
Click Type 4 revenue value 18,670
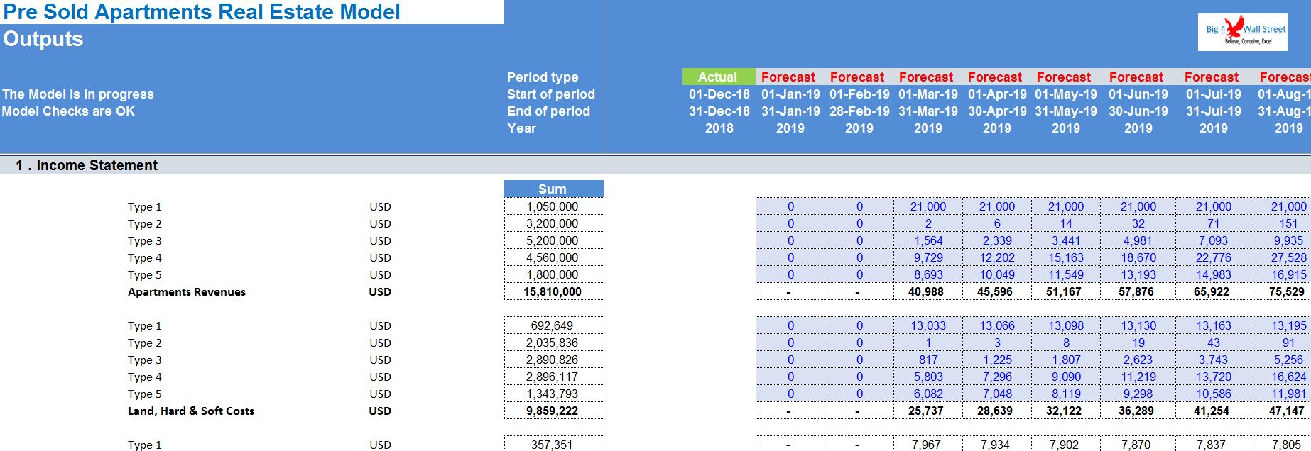[x=1138, y=257]
